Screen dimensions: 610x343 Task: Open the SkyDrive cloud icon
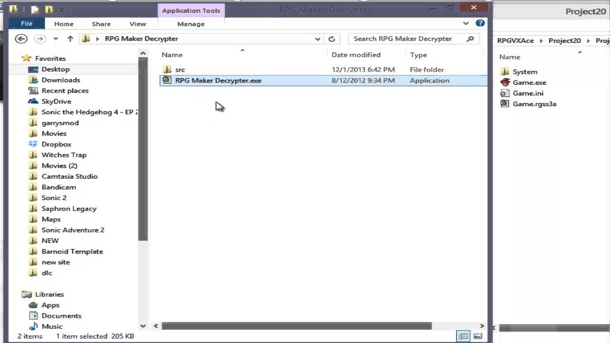[33, 101]
